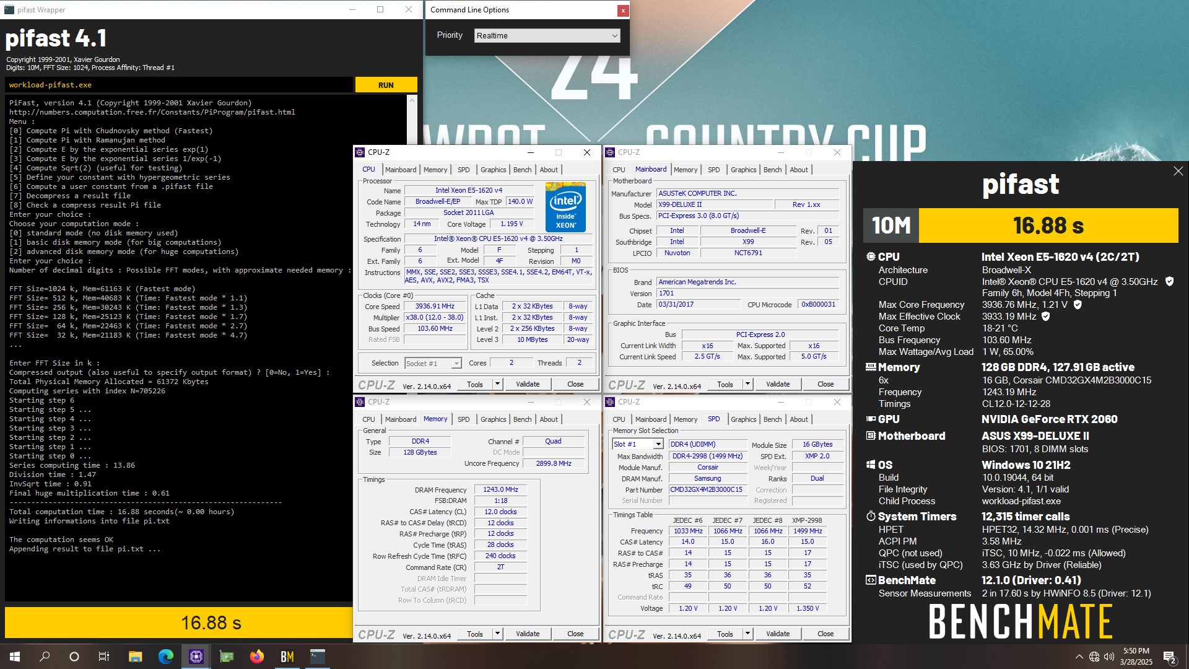The image size is (1189, 669).
Task: Click the Cortana circle icon on taskbar
Action: [x=74, y=657]
